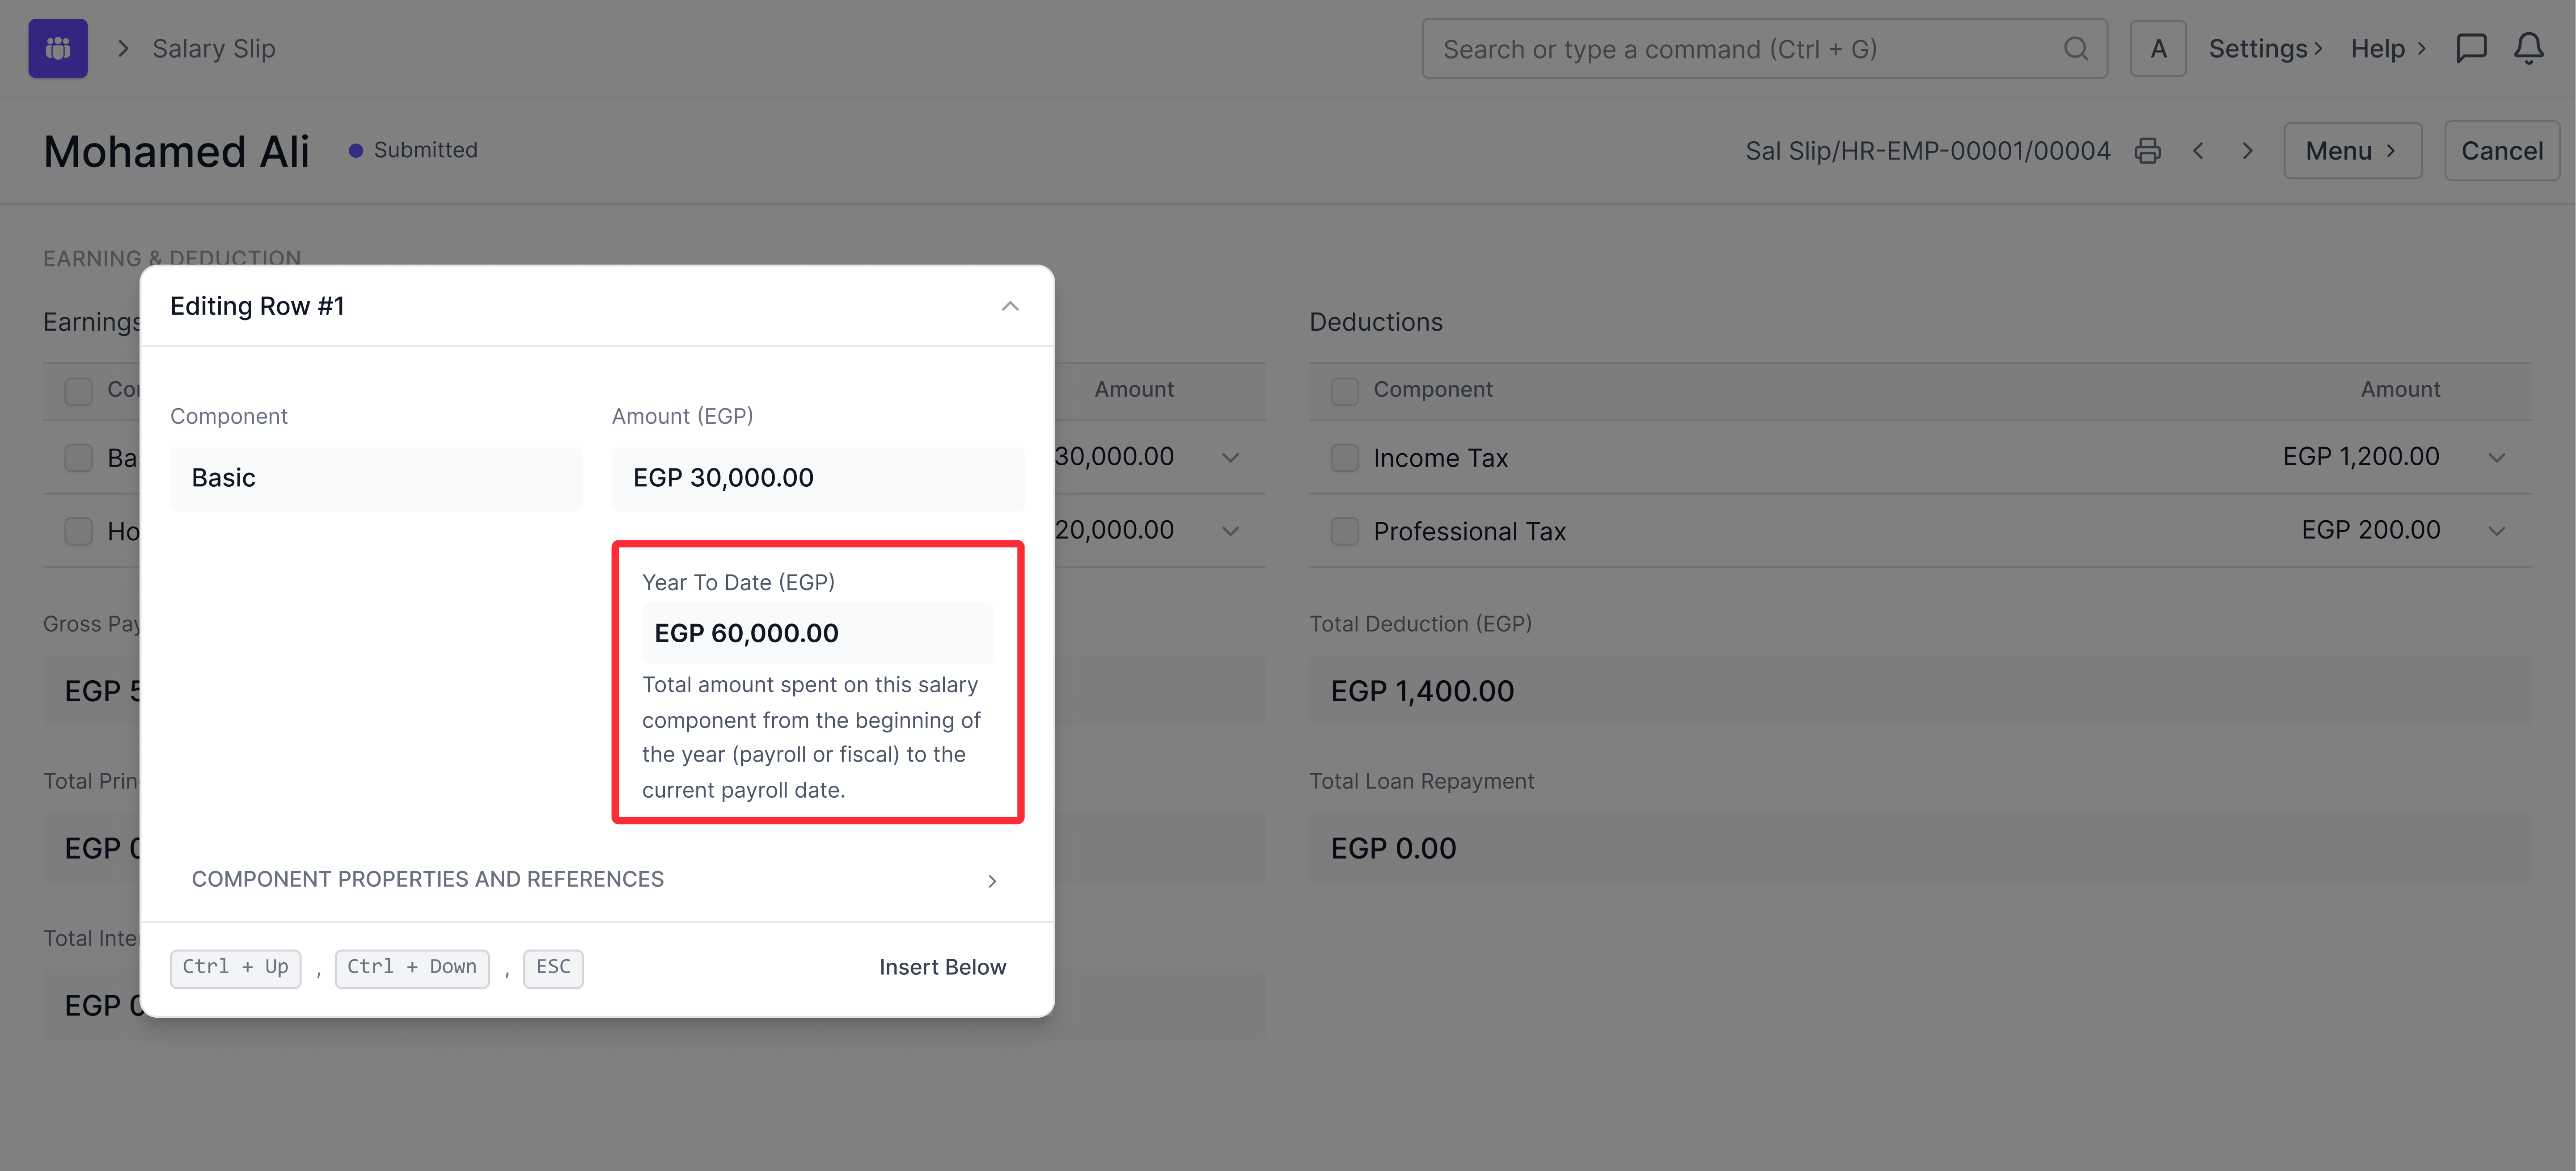Print the salary slip

click(x=2147, y=151)
